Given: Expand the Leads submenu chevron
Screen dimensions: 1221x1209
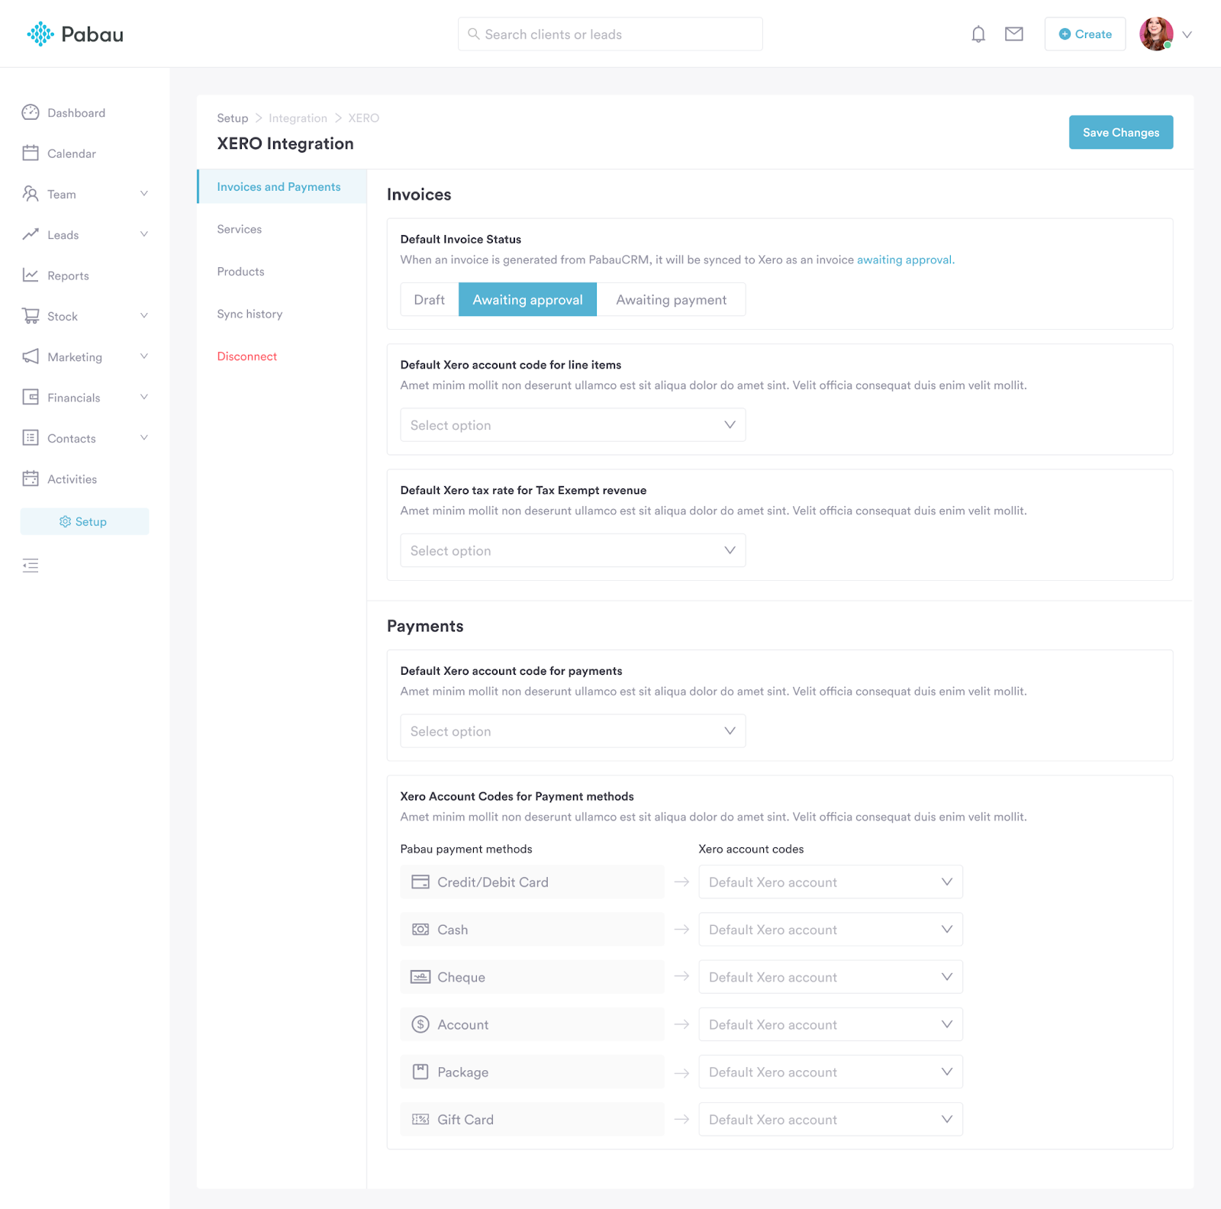Looking at the screenshot, I should (144, 234).
